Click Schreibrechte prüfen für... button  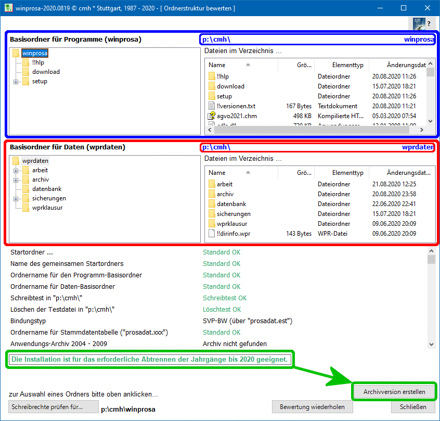[x=54, y=407]
